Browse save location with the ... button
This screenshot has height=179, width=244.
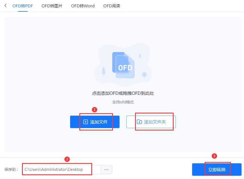tap(107, 170)
